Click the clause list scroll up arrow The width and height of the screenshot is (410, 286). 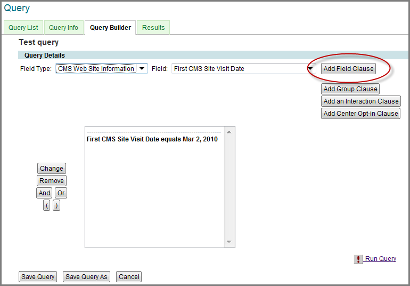click(229, 132)
